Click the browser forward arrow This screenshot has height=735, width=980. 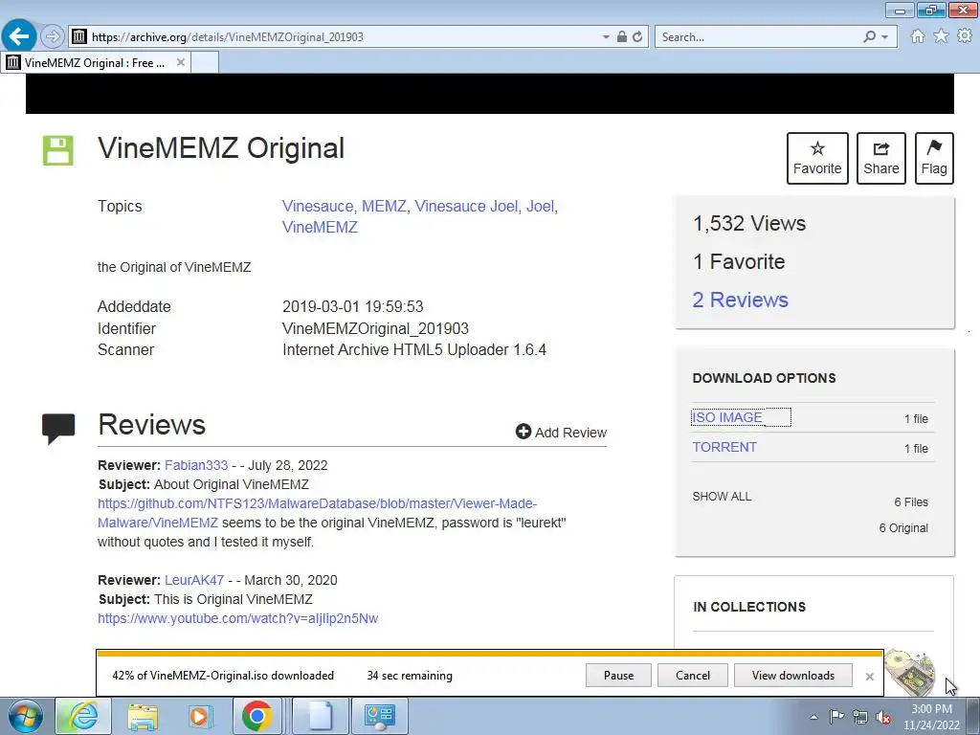click(x=53, y=36)
